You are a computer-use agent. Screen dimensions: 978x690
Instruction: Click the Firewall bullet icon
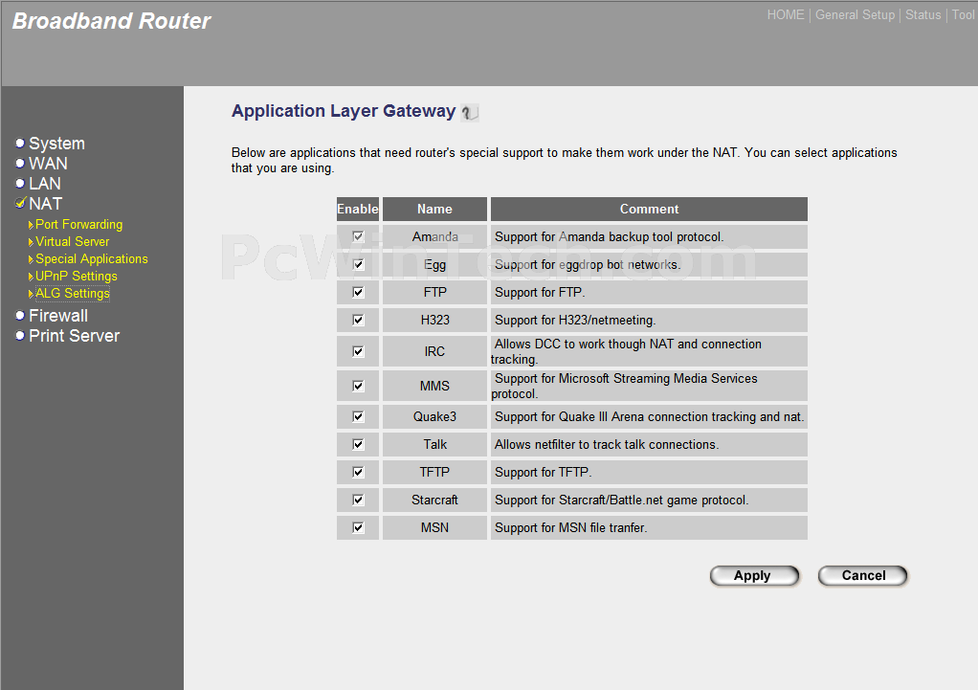coord(20,316)
